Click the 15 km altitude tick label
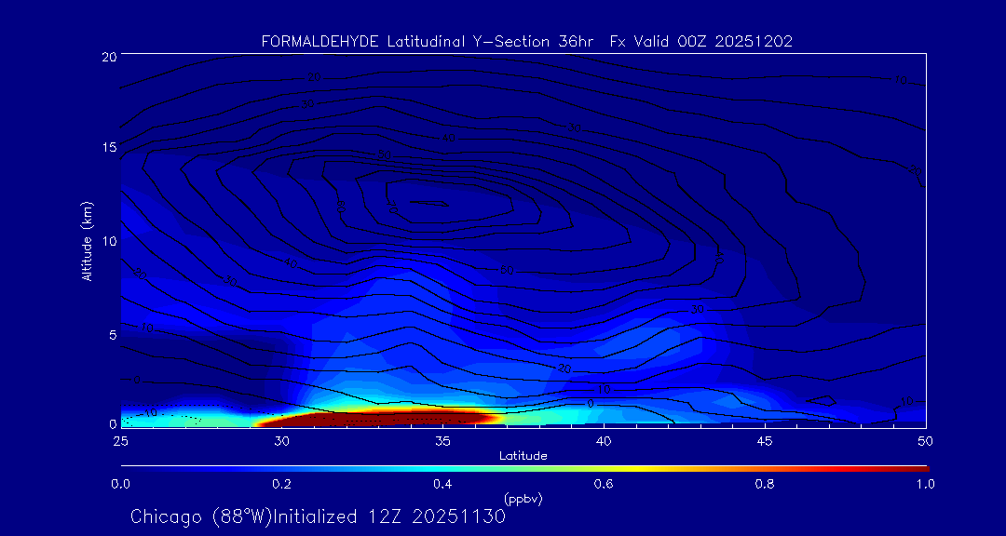The height and width of the screenshot is (536, 1006). (107, 148)
